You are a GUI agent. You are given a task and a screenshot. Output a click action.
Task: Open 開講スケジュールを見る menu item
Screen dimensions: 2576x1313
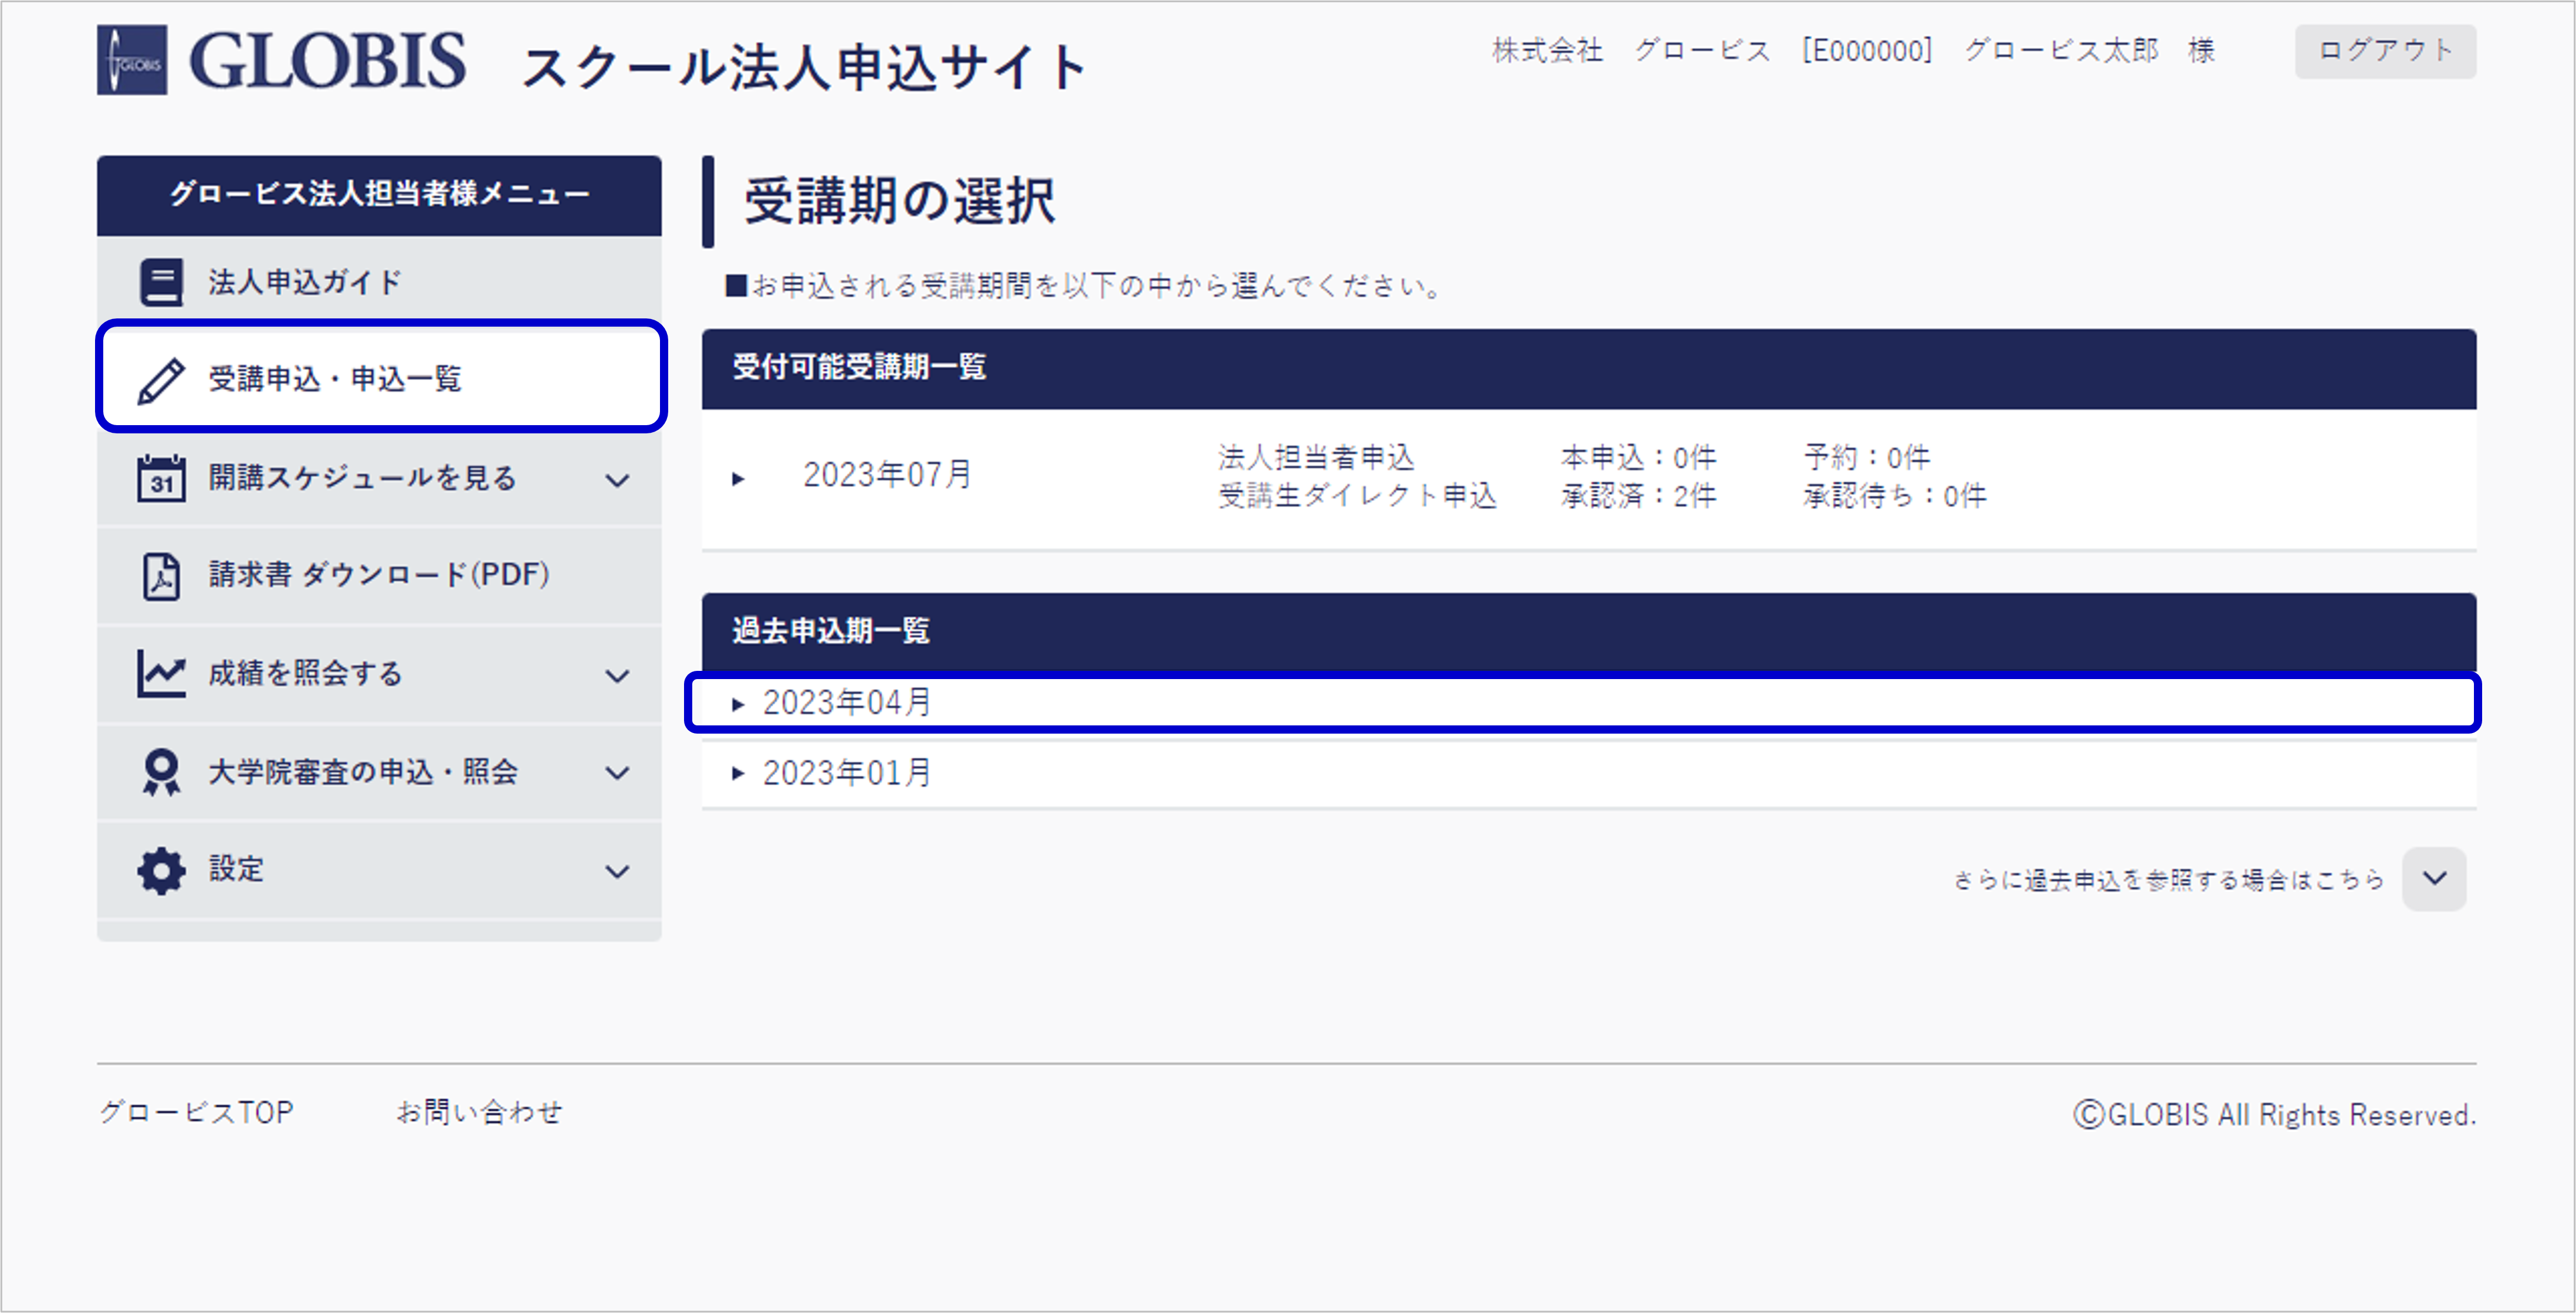click(379, 477)
